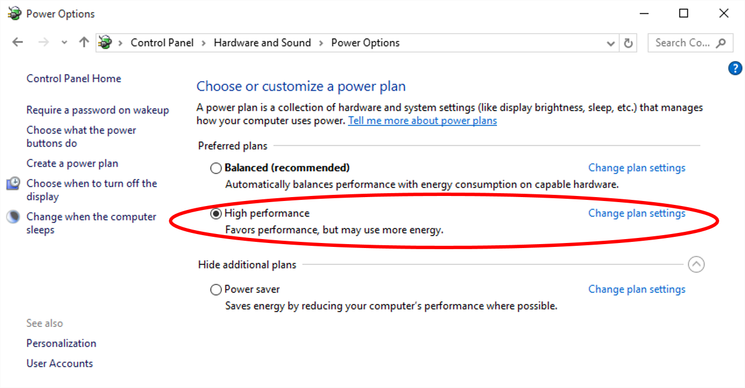The width and height of the screenshot is (745, 388).
Task: Open the address bar history dropdown
Action: click(x=611, y=43)
